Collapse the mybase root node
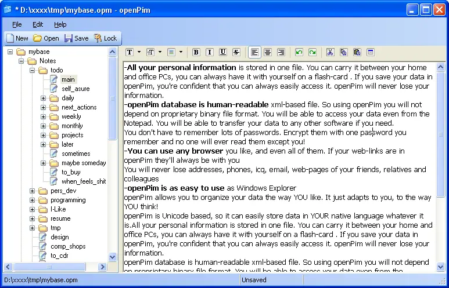The image size is (449, 288). pos(10,52)
